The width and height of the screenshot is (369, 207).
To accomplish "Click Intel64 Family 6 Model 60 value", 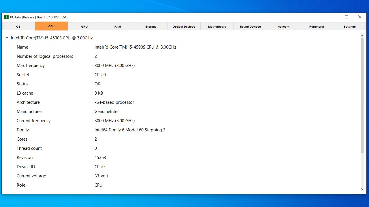I will pyautogui.click(x=130, y=130).
